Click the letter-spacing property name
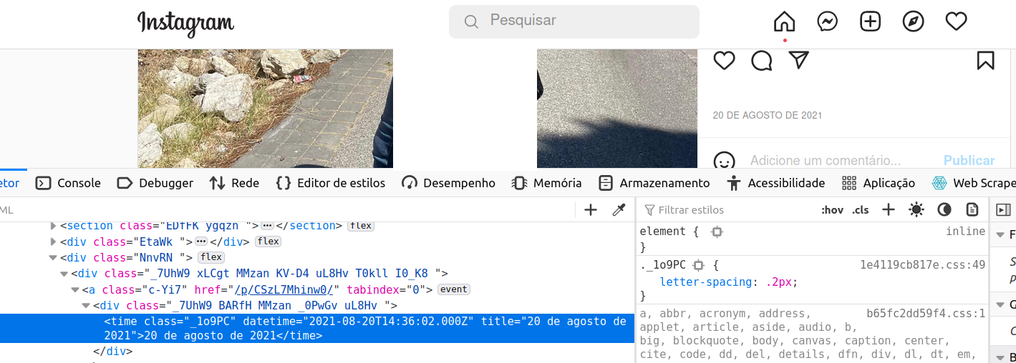This screenshot has height=363, width=1016. [707, 282]
